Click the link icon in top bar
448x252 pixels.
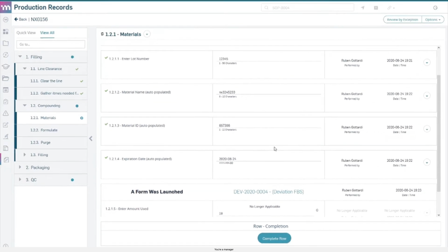389,8
